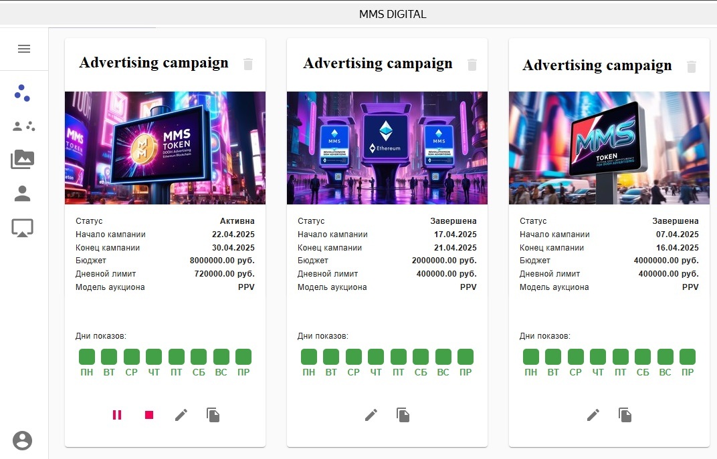Delete the campaign starting 17.04.2025
The height and width of the screenshot is (459, 717).
click(x=472, y=65)
